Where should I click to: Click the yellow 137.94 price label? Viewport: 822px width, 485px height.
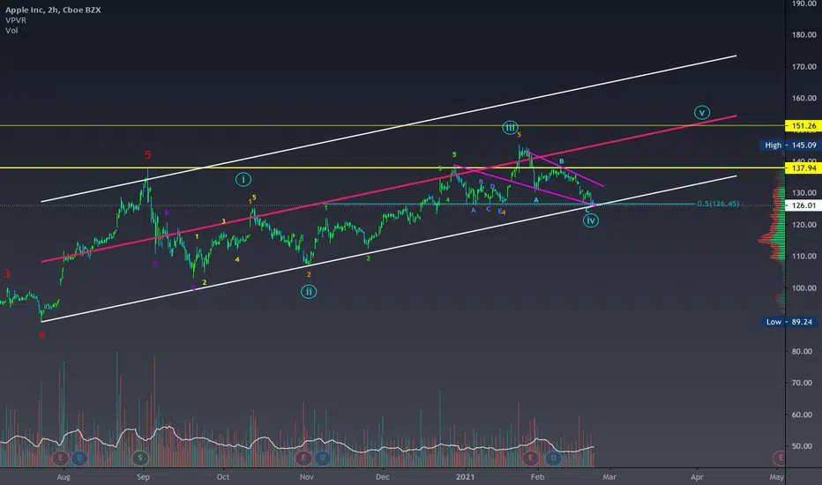[x=803, y=168]
